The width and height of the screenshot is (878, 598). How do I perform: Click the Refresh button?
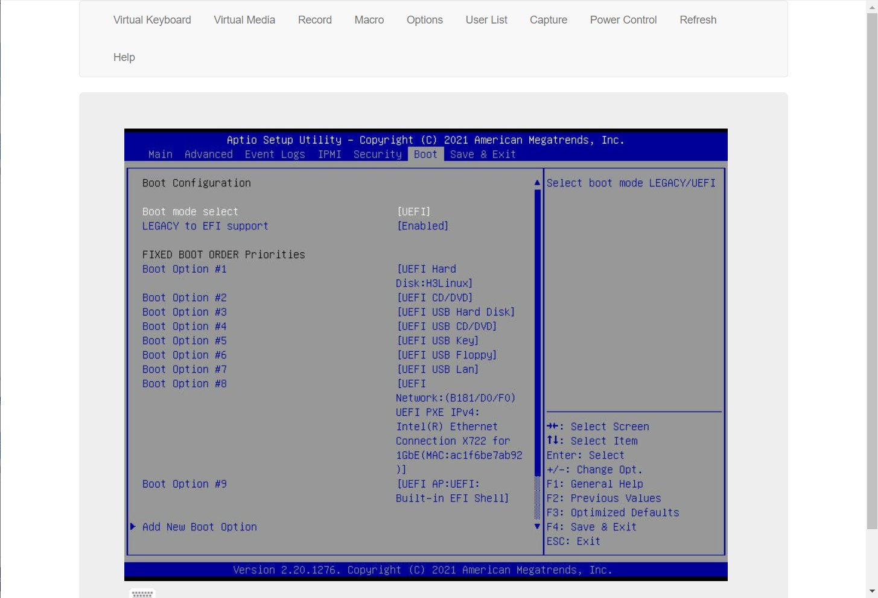pyautogui.click(x=698, y=20)
